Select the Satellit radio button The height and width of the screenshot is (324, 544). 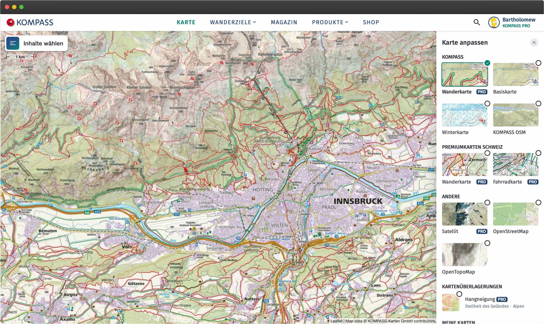(x=487, y=203)
